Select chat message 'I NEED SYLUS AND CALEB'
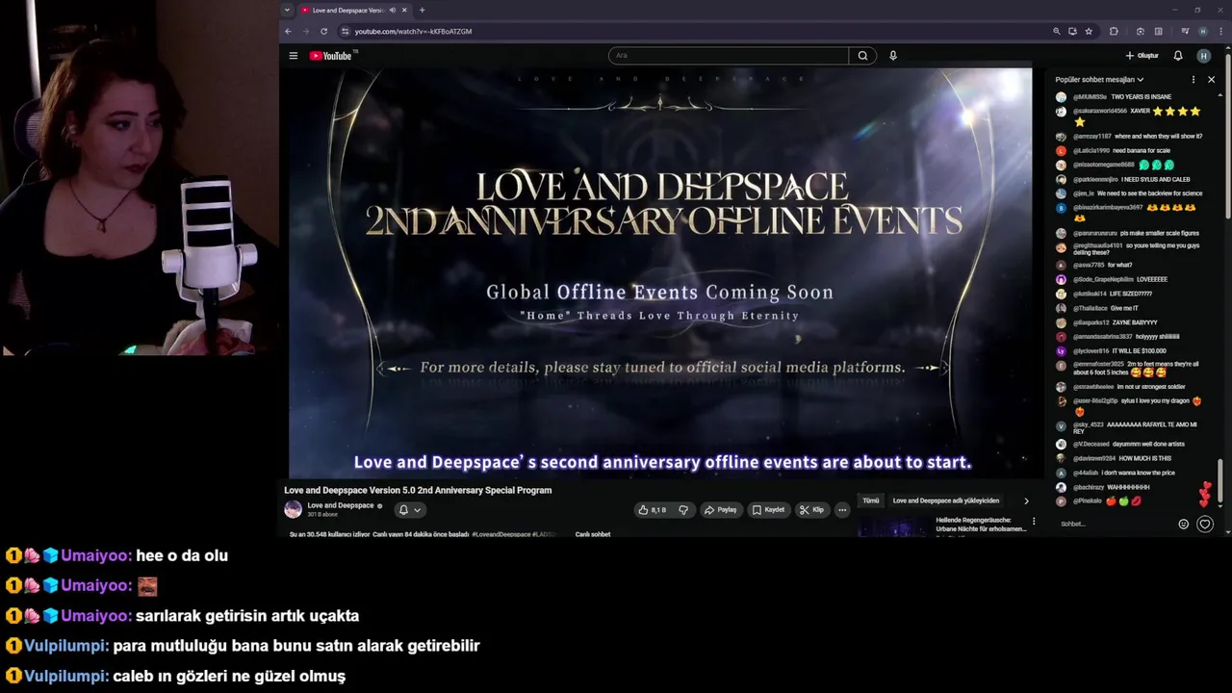 click(1155, 180)
